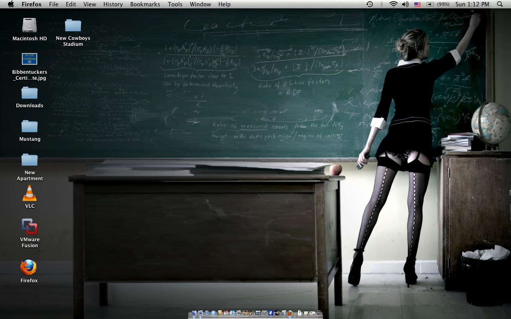Open the Help menu
Image resolution: width=511 pixels, height=319 pixels.
tap(224, 4)
